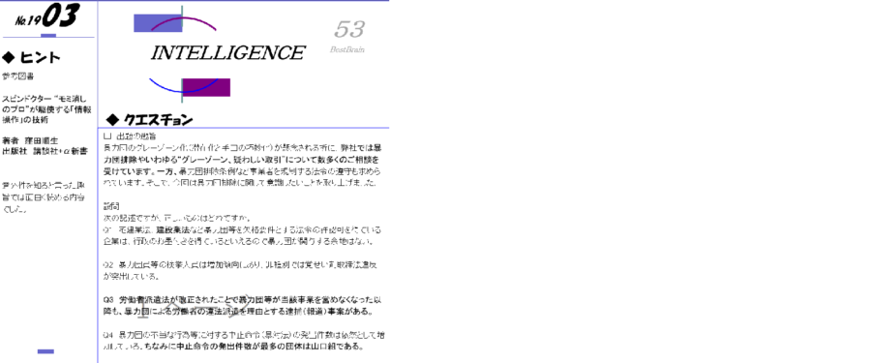Viewport: 871px width, 363px height.
Task: Click the diamond icon beside クエスチョン
Action: [113, 119]
